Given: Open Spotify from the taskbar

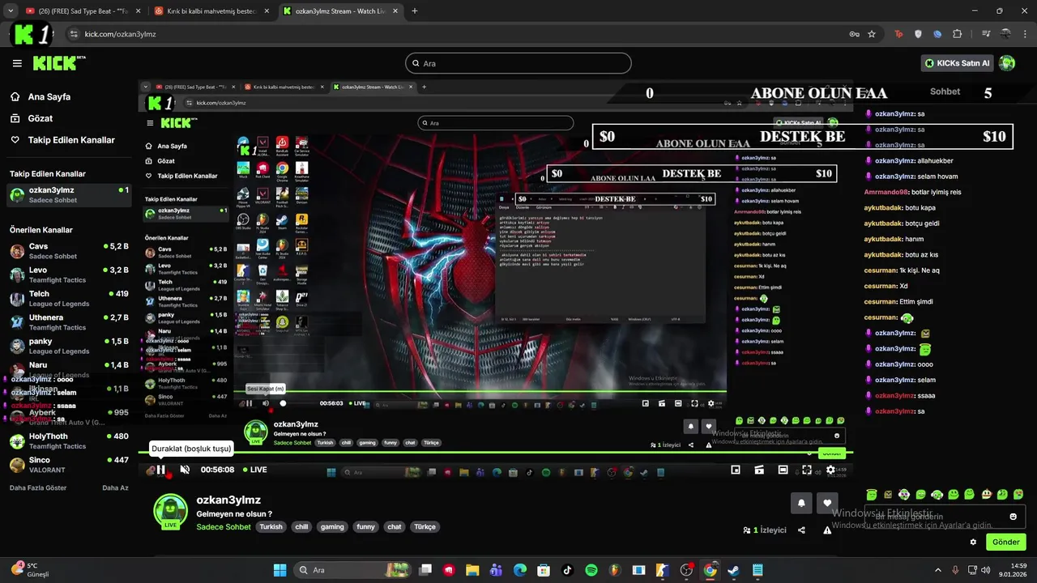Looking at the screenshot, I should point(591,570).
